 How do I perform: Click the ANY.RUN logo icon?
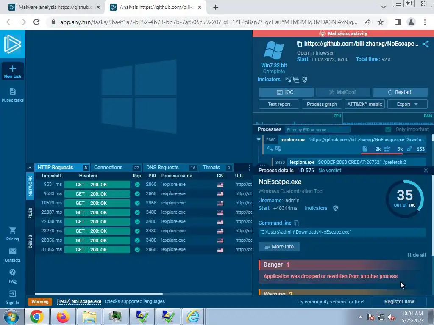[12, 44]
